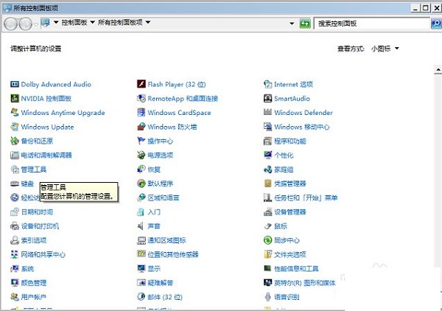Open 区域和语言
The width and height of the screenshot is (442, 311).
coord(164,198)
